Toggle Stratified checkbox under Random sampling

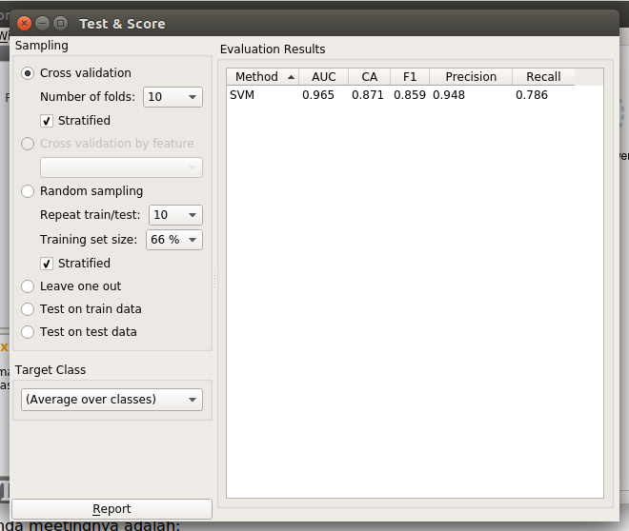[47, 264]
